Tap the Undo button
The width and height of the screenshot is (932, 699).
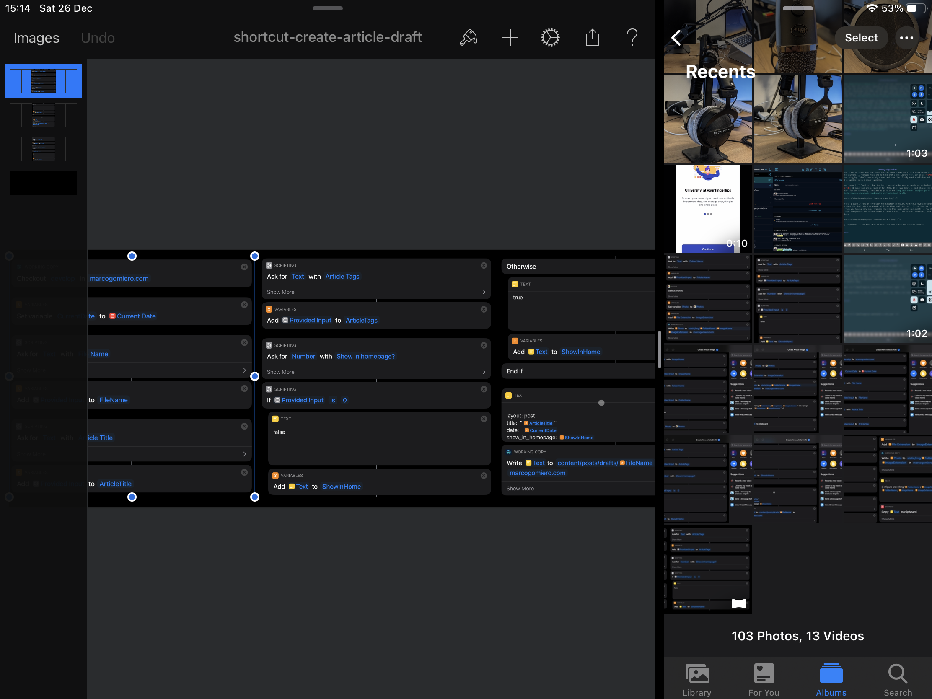coord(98,38)
